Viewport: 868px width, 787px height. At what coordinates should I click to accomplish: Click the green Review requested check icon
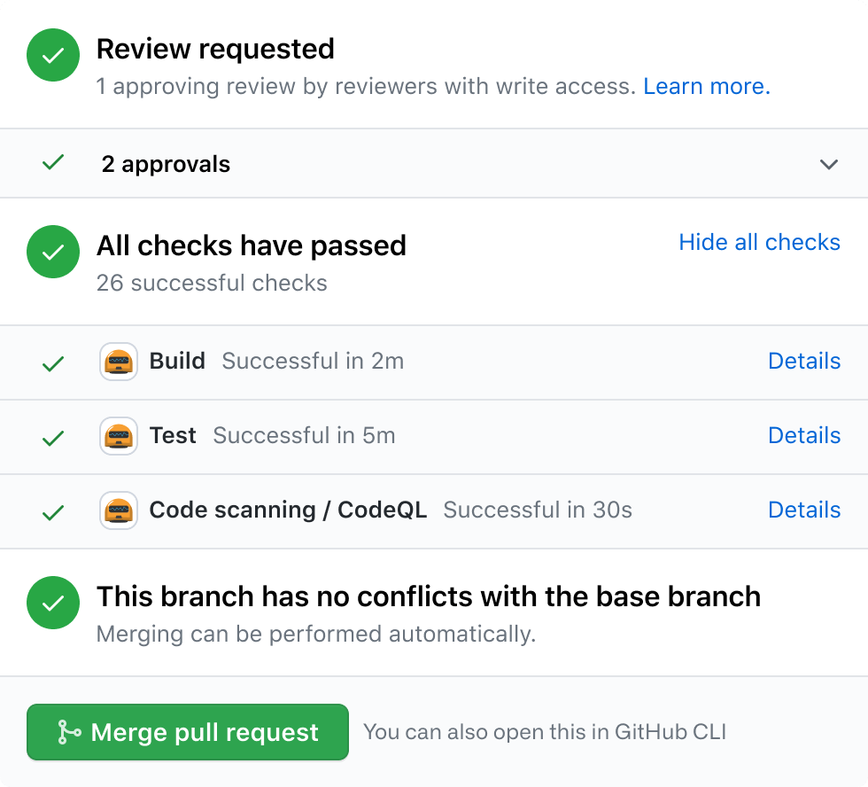click(x=53, y=55)
